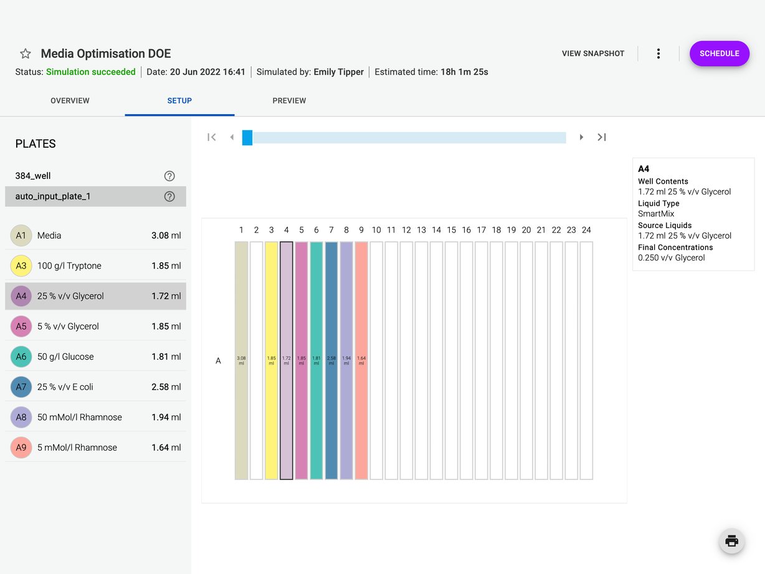Jump to first step in timeline
This screenshot has width=765, height=574.
pyautogui.click(x=212, y=137)
